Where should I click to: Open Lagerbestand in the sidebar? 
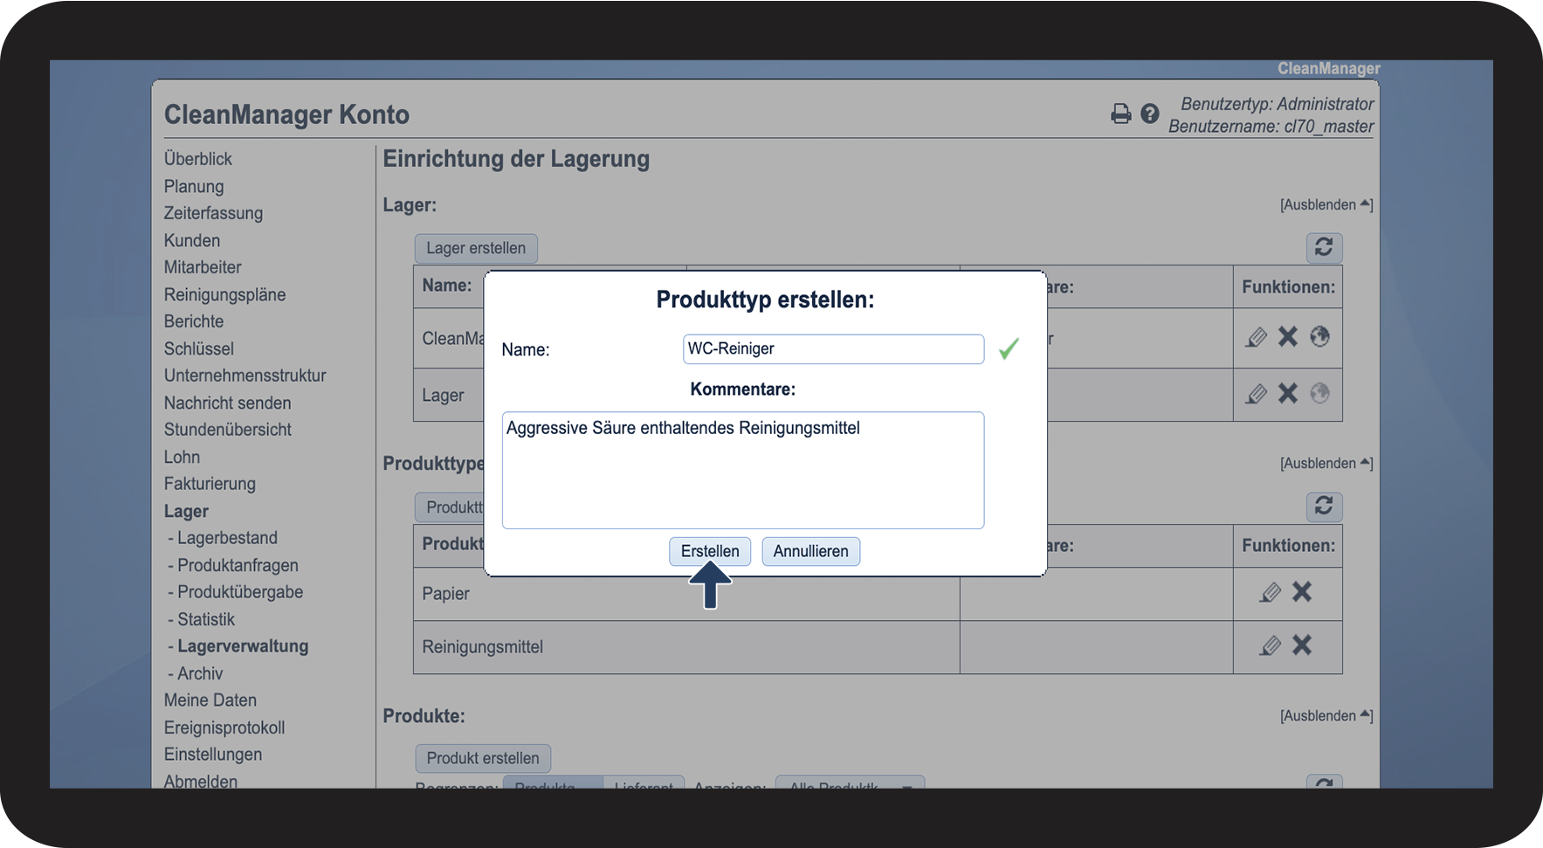(x=227, y=538)
